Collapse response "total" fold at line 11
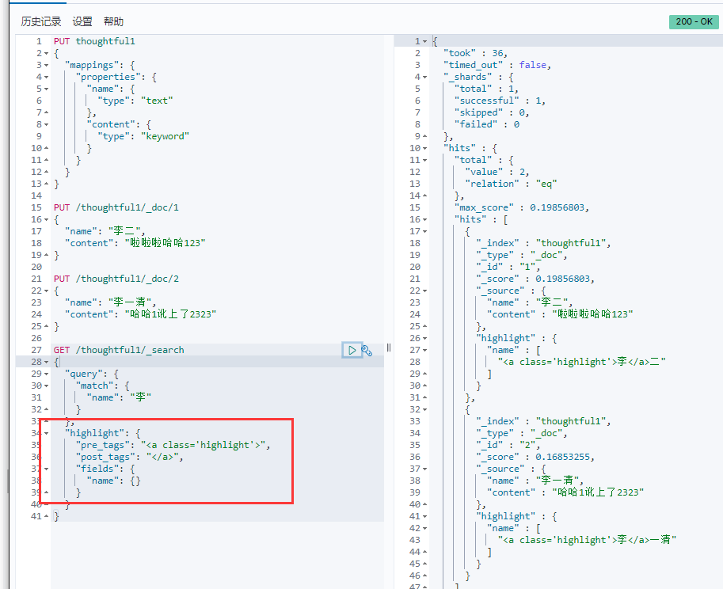723x589 pixels. [424, 161]
